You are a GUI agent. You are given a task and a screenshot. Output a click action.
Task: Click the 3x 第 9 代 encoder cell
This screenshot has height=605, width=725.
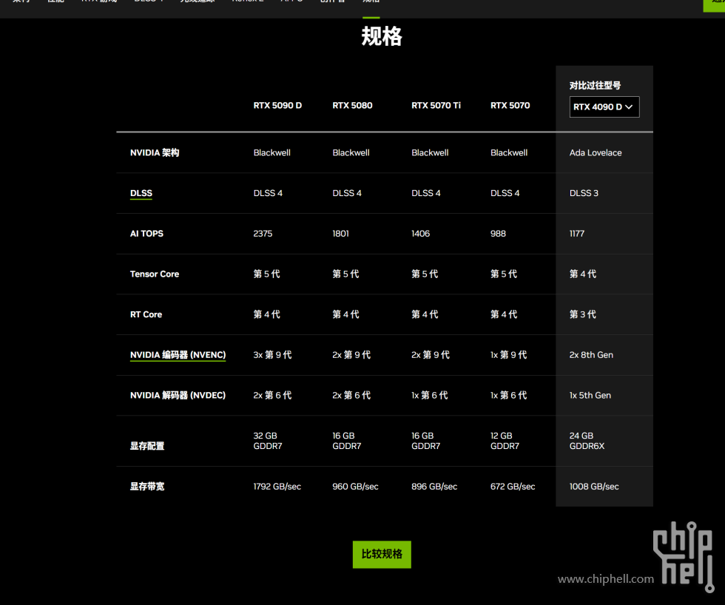click(272, 355)
